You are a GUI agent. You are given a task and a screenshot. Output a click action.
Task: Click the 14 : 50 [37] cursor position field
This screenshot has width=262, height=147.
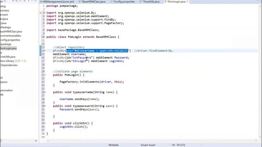pyautogui.click(x=178, y=145)
